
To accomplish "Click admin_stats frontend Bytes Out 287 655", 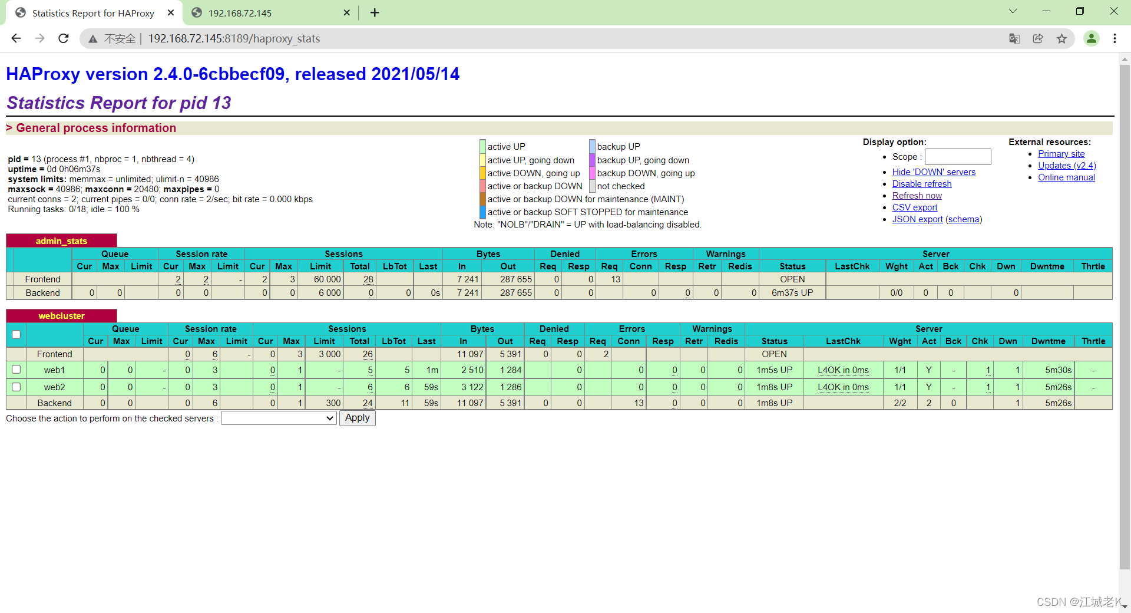I will [515, 279].
